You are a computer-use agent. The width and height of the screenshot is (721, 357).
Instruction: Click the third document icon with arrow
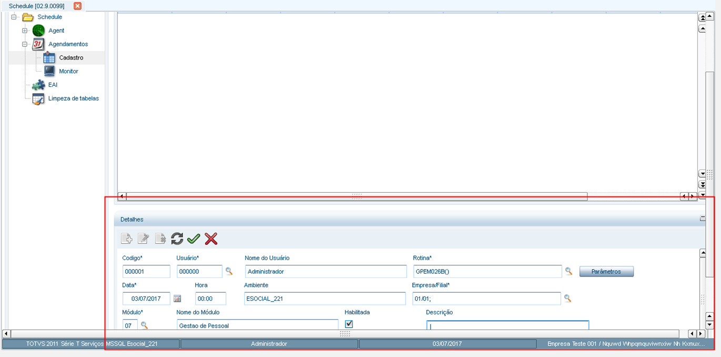pos(160,239)
